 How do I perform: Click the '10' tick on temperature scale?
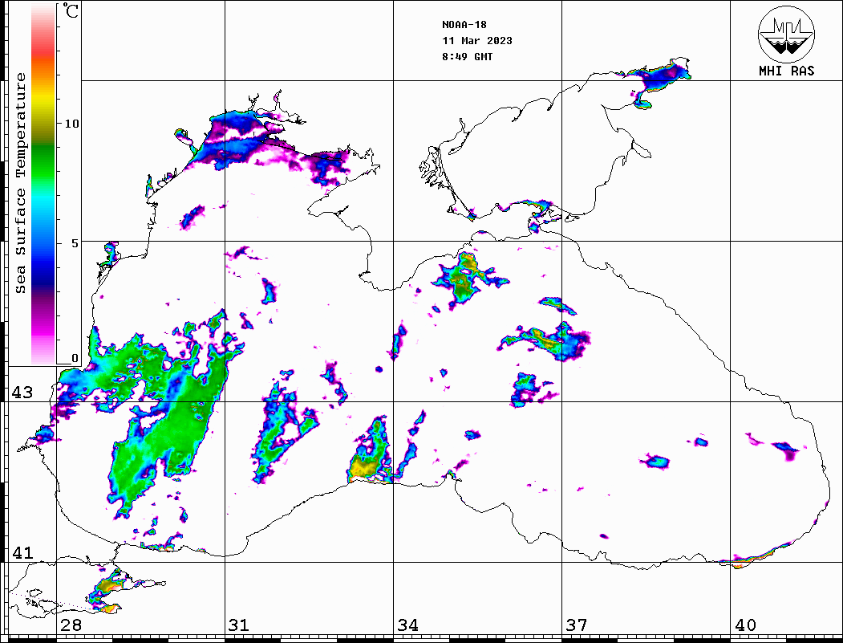click(71, 124)
